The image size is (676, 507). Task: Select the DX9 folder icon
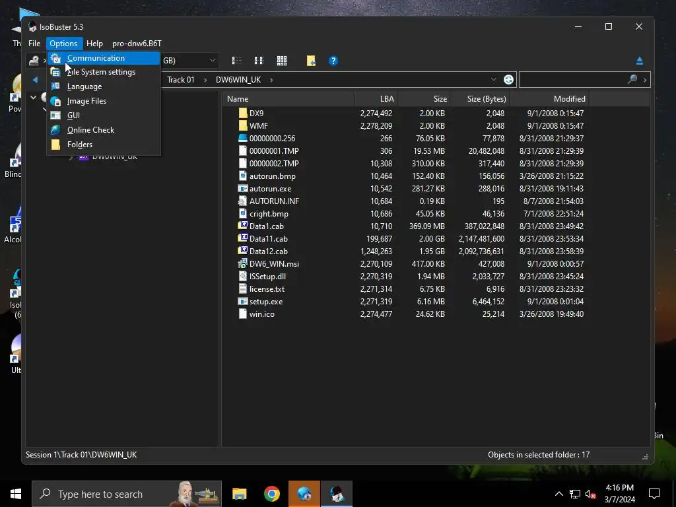tap(243, 113)
